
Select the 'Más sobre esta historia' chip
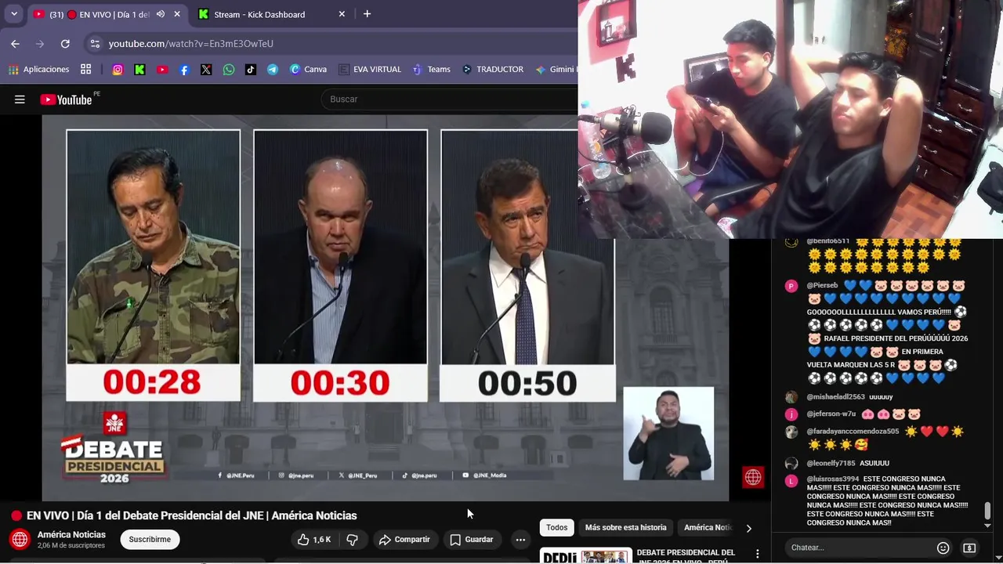(x=625, y=528)
